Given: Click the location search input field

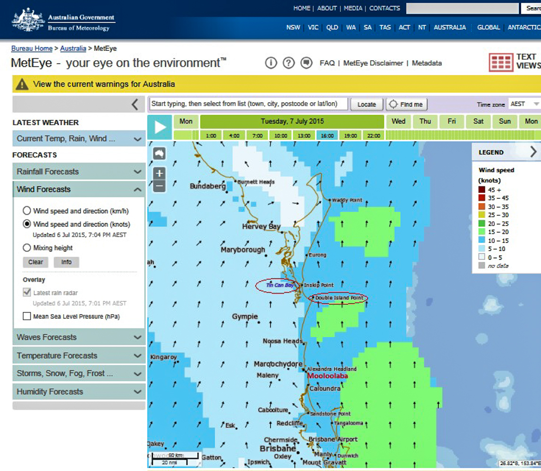Looking at the screenshot, I should click(x=249, y=104).
